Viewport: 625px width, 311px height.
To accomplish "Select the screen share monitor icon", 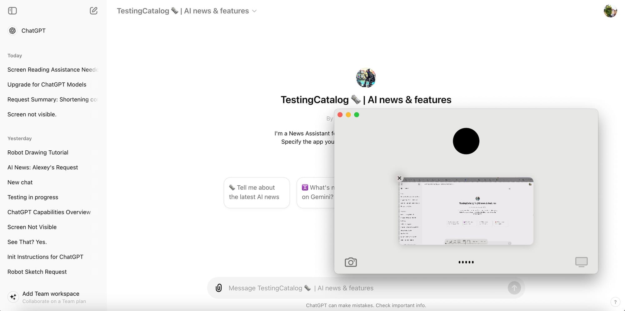I will [581, 262].
